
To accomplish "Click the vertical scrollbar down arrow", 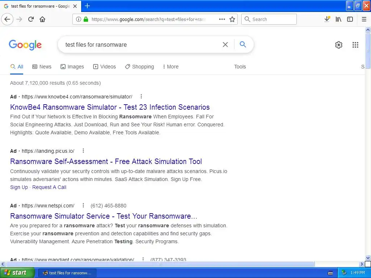I will (368, 258).
